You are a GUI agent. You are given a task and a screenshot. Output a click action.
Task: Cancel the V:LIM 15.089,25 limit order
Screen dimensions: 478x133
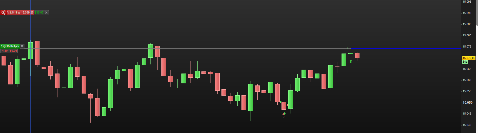click(47, 12)
